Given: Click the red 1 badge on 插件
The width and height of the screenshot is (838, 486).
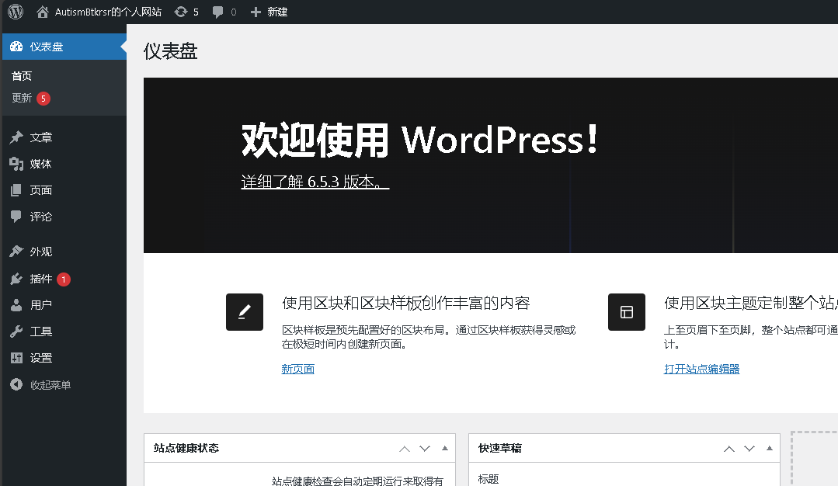Looking at the screenshot, I should point(64,279).
